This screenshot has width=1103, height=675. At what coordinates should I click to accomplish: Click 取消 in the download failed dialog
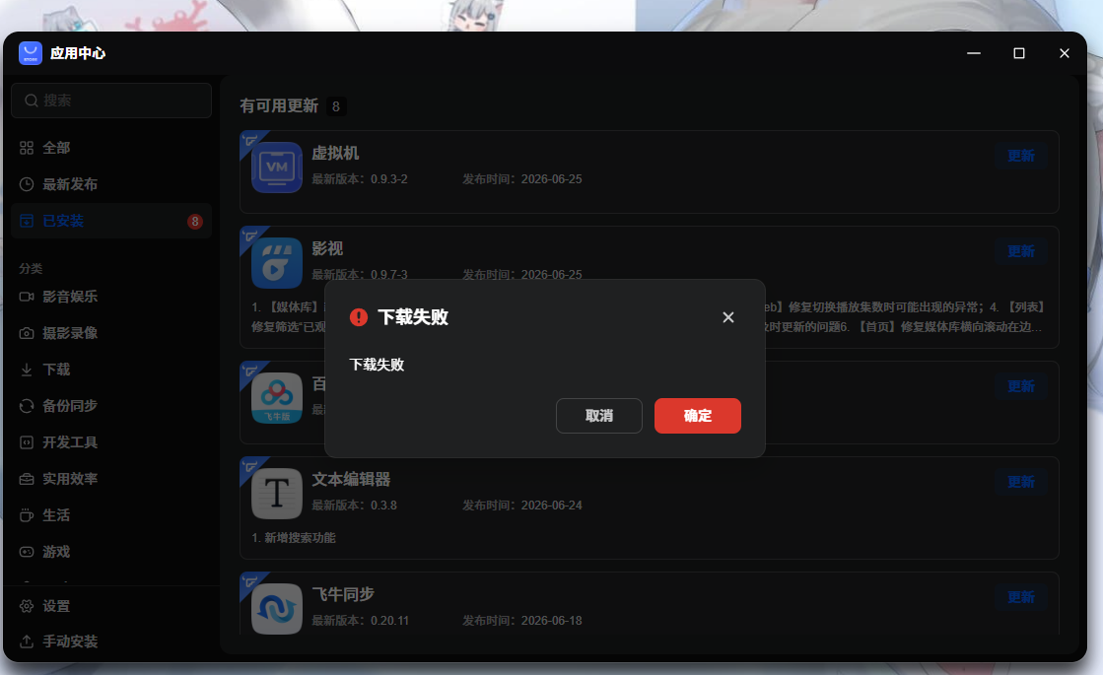[598, 416]
